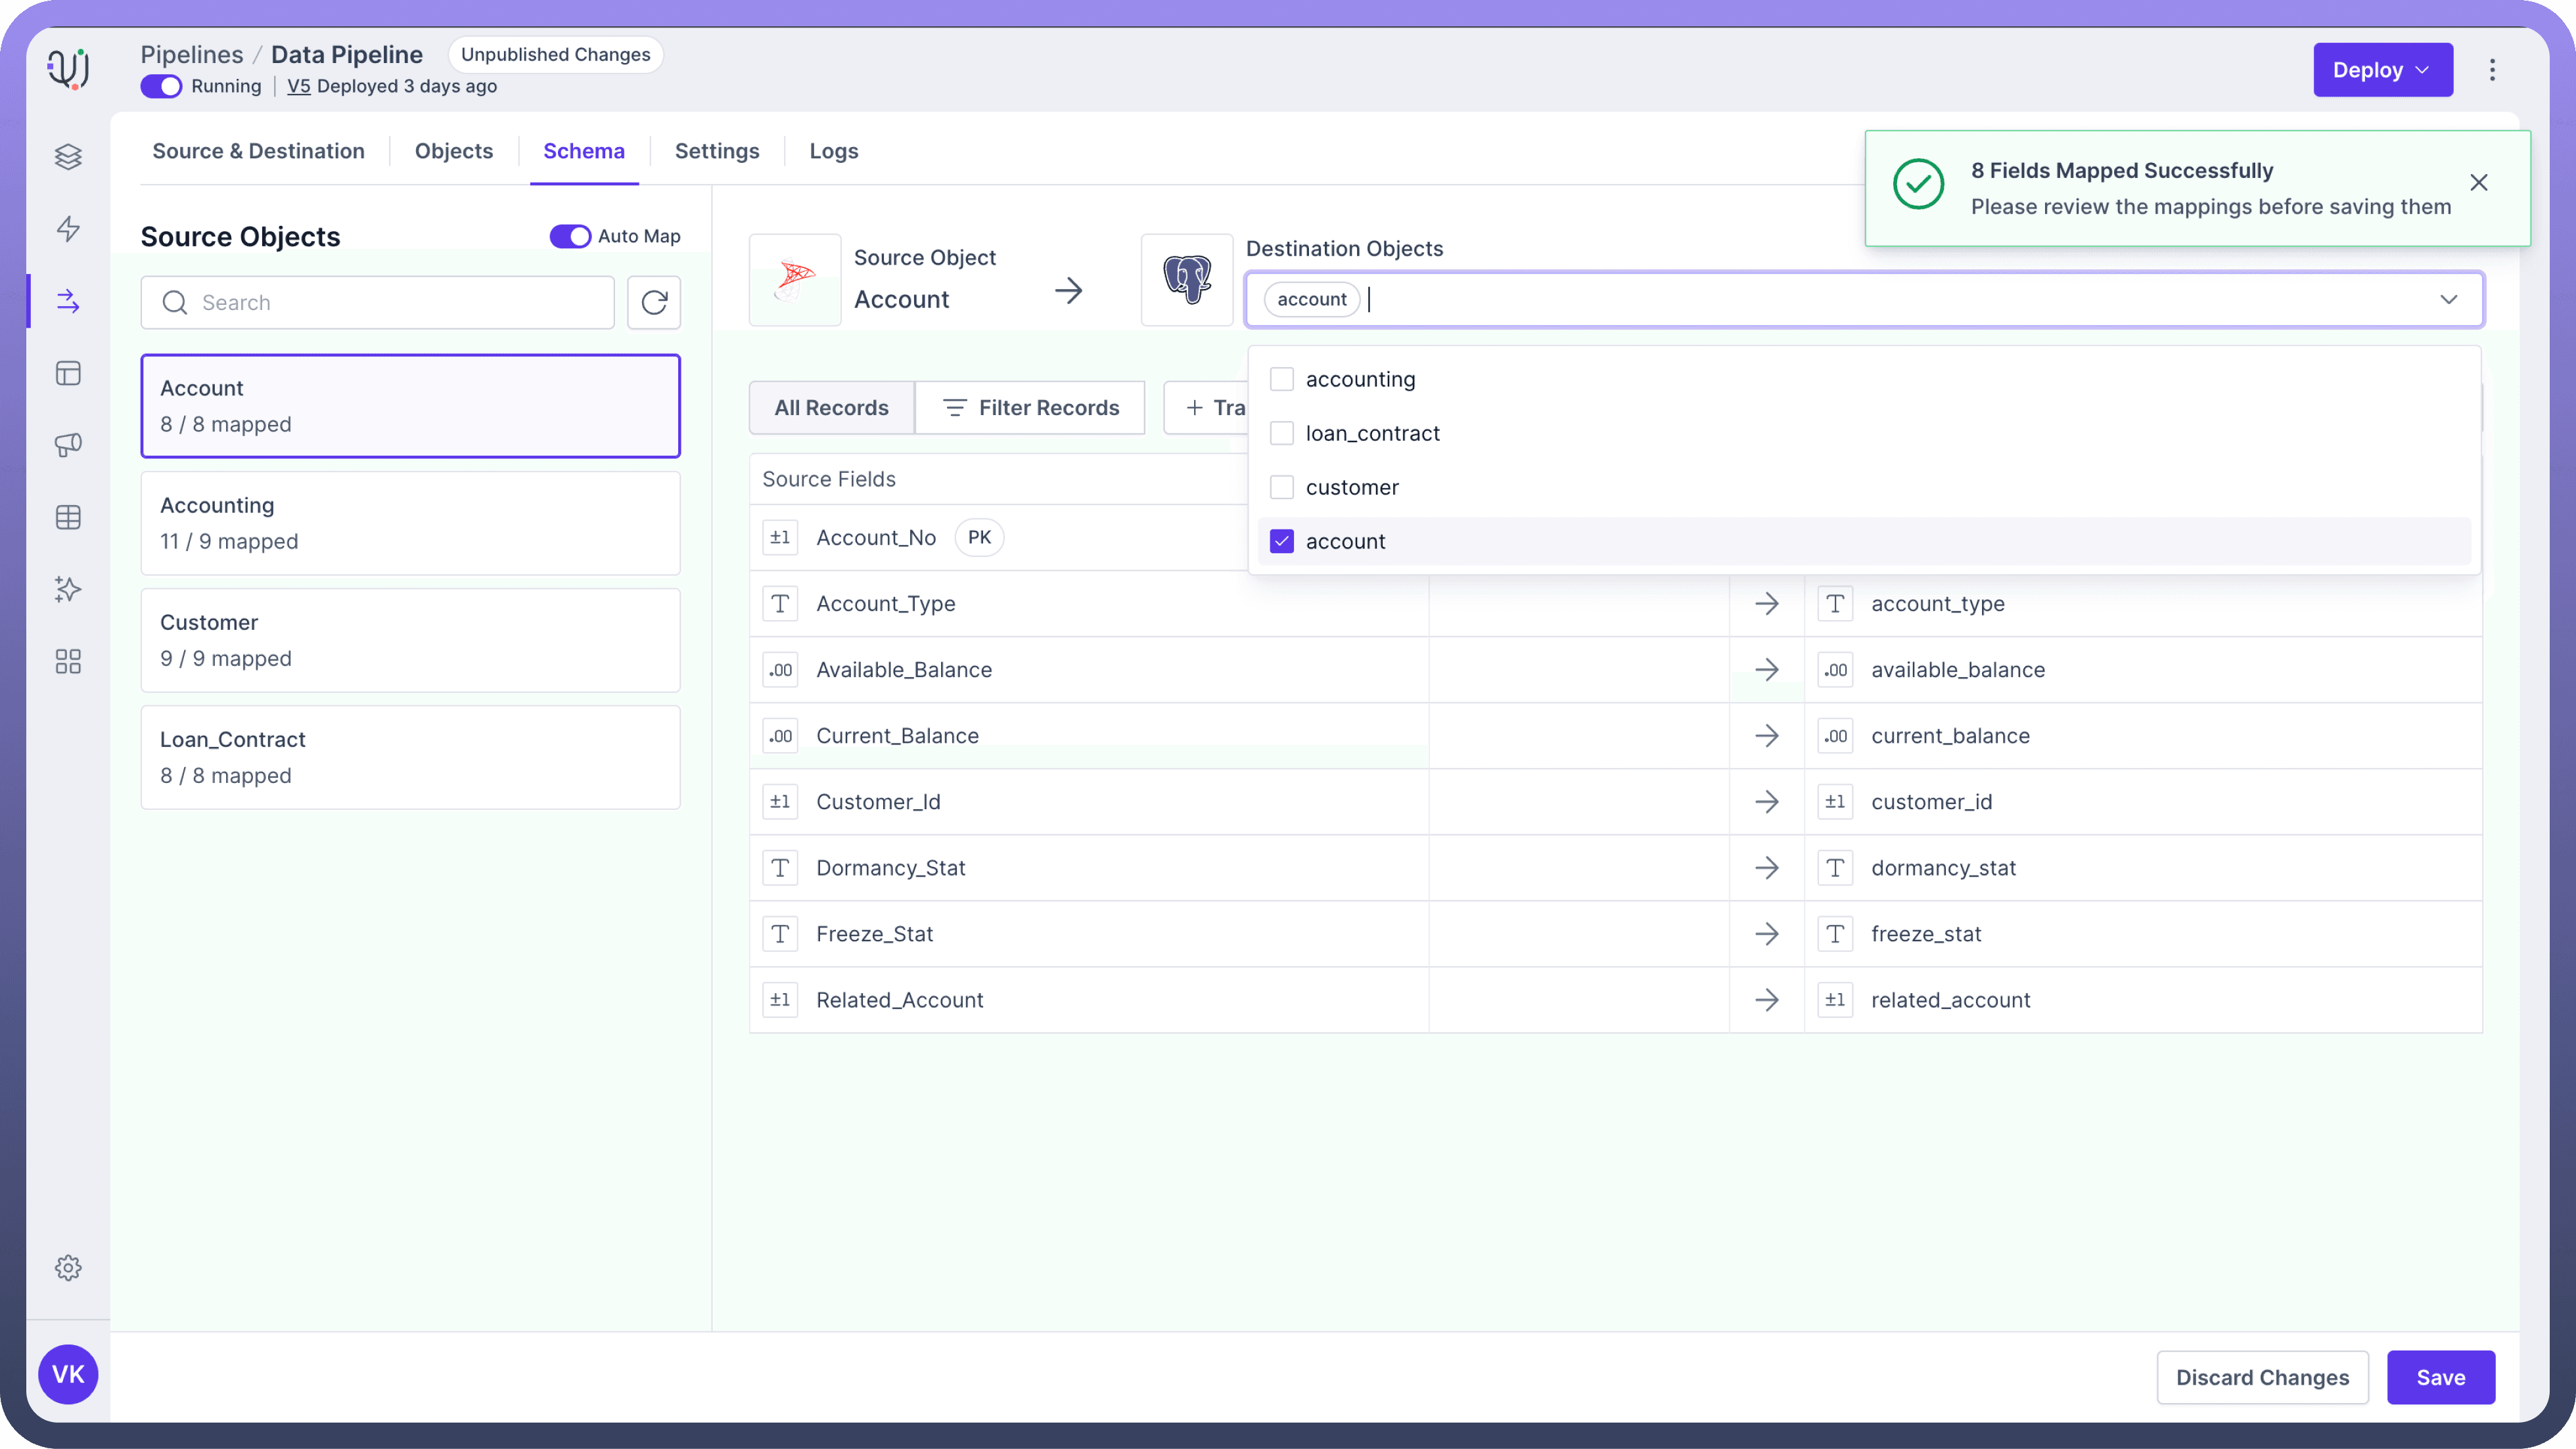The width and height of the screenshot is (2576, 1449).
Task: Select the Accounting source object card
Action: [410, 523]
